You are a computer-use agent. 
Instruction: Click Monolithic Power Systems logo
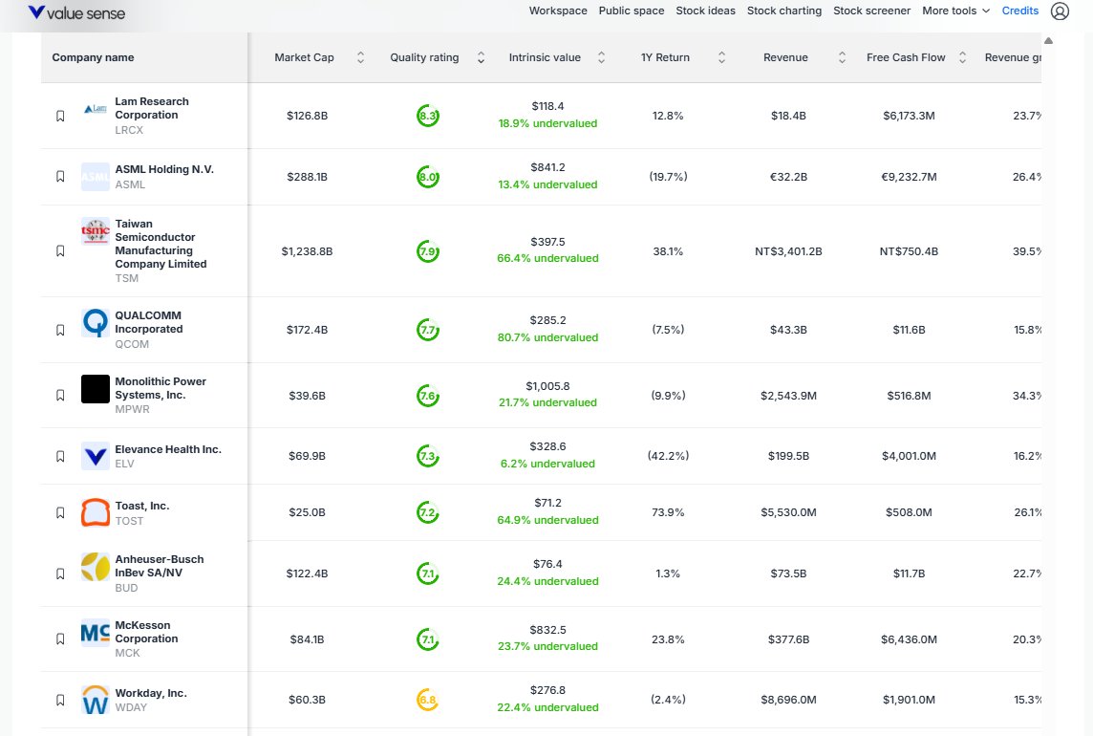[96, 389]
